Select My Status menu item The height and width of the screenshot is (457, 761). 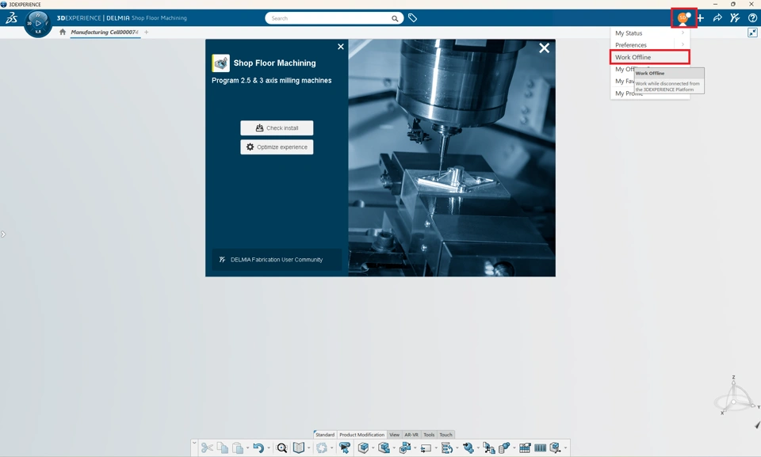650,33
